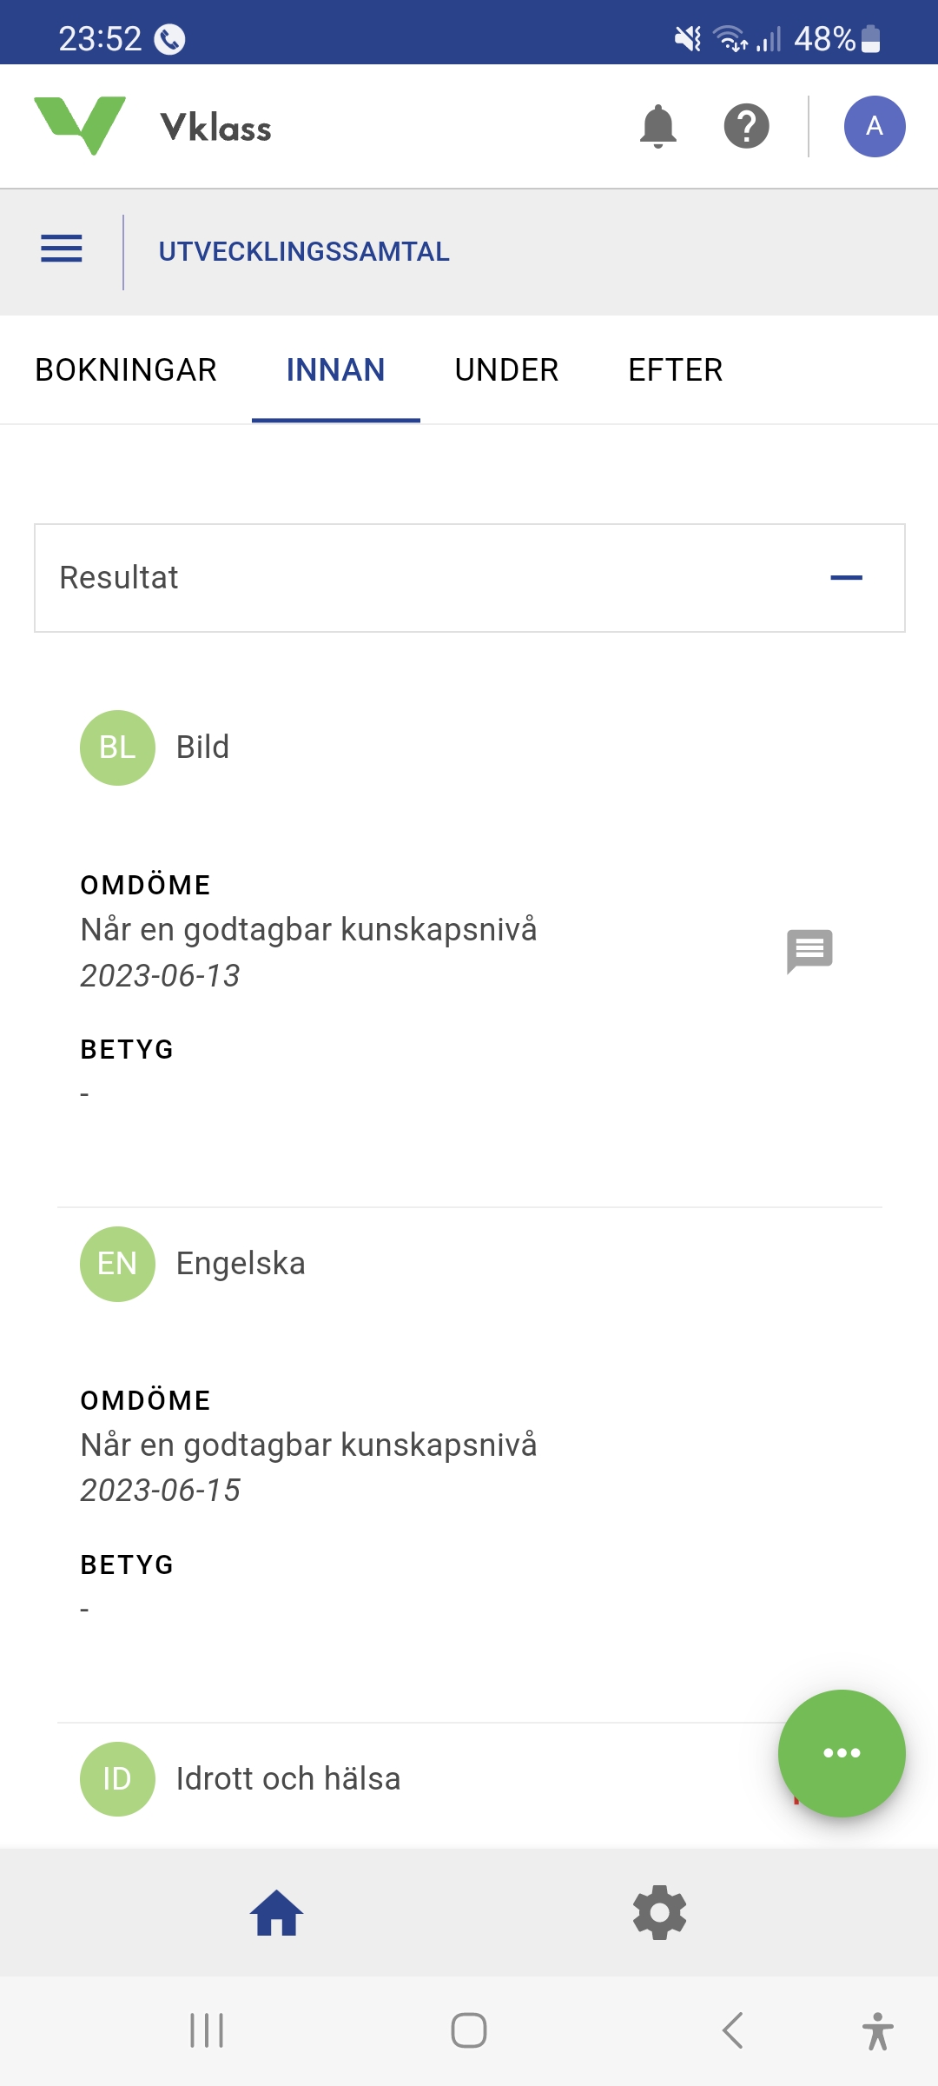Tap the BL Bild subject badge
The image size is (938, 2086).
coord(118,747)
